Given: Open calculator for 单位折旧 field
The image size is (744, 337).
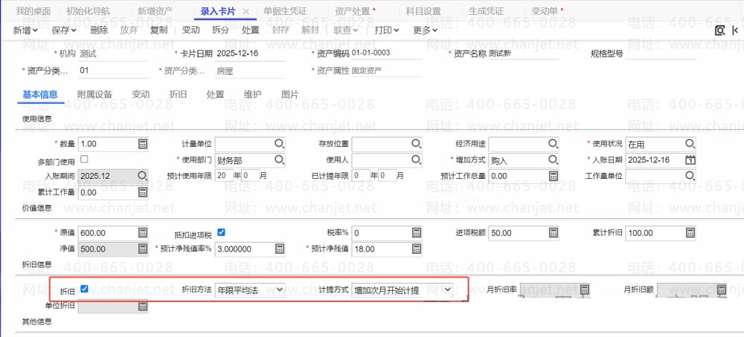Looking at the screenshot, I should 142,306.
